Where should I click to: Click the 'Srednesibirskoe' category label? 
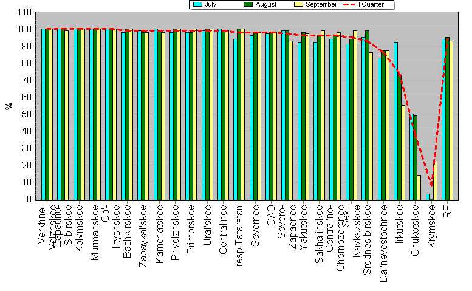(368, 240)
